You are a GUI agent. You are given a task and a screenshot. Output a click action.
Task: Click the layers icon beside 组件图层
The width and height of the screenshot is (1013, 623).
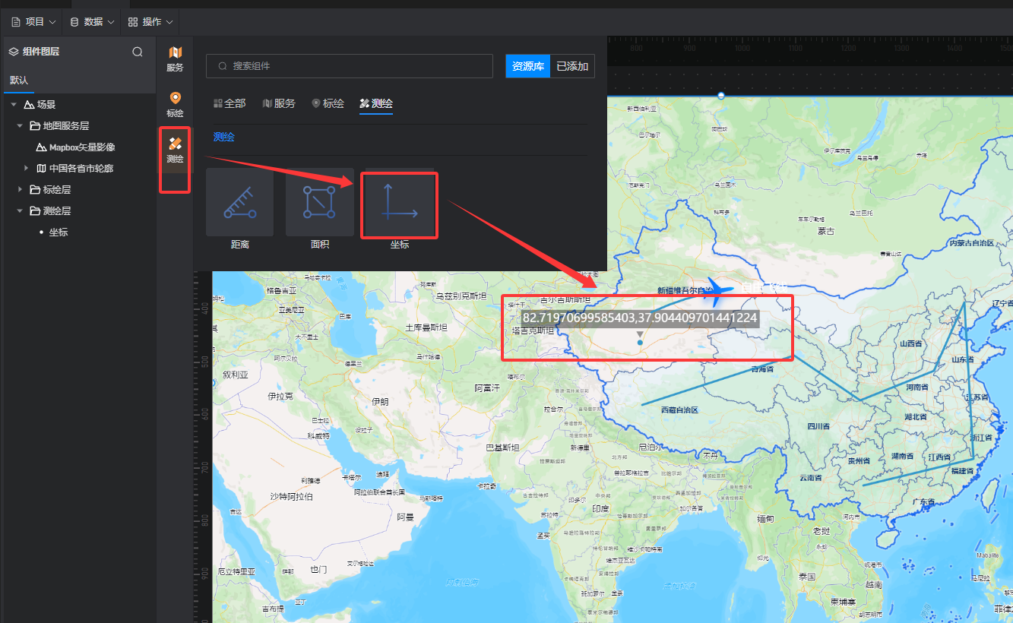tap(13, 52)
